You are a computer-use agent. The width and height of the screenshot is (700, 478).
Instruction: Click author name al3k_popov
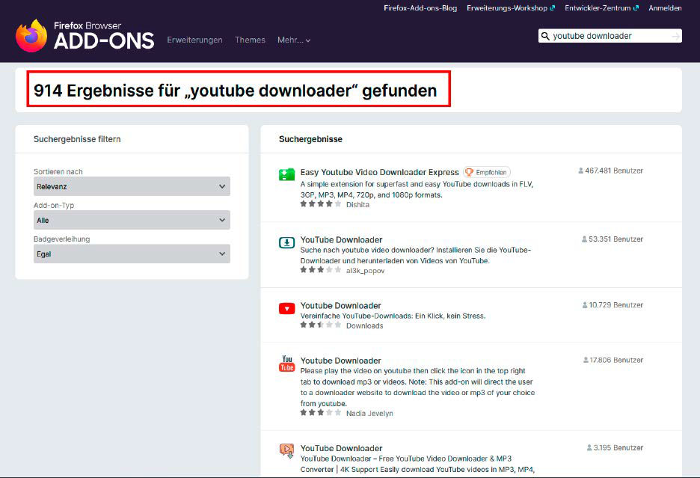click(x=365, y=271)
